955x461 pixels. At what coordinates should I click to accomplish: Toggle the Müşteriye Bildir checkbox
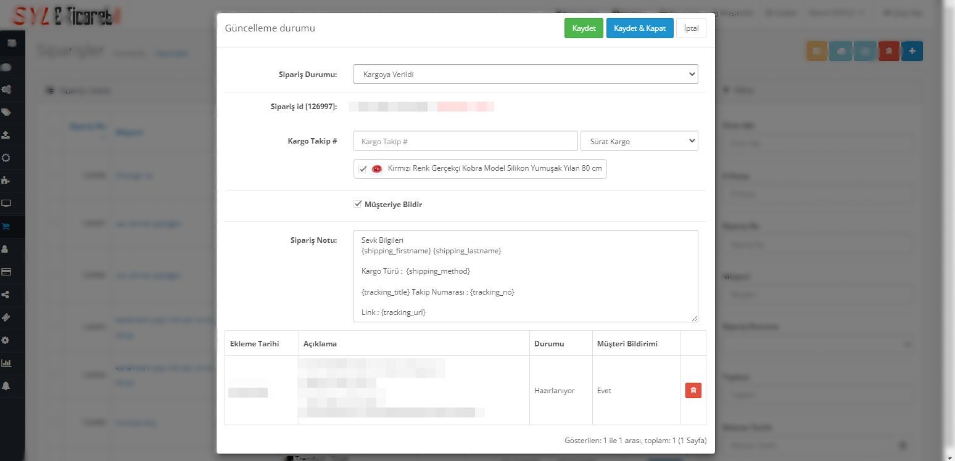click(x=357, y=204)
